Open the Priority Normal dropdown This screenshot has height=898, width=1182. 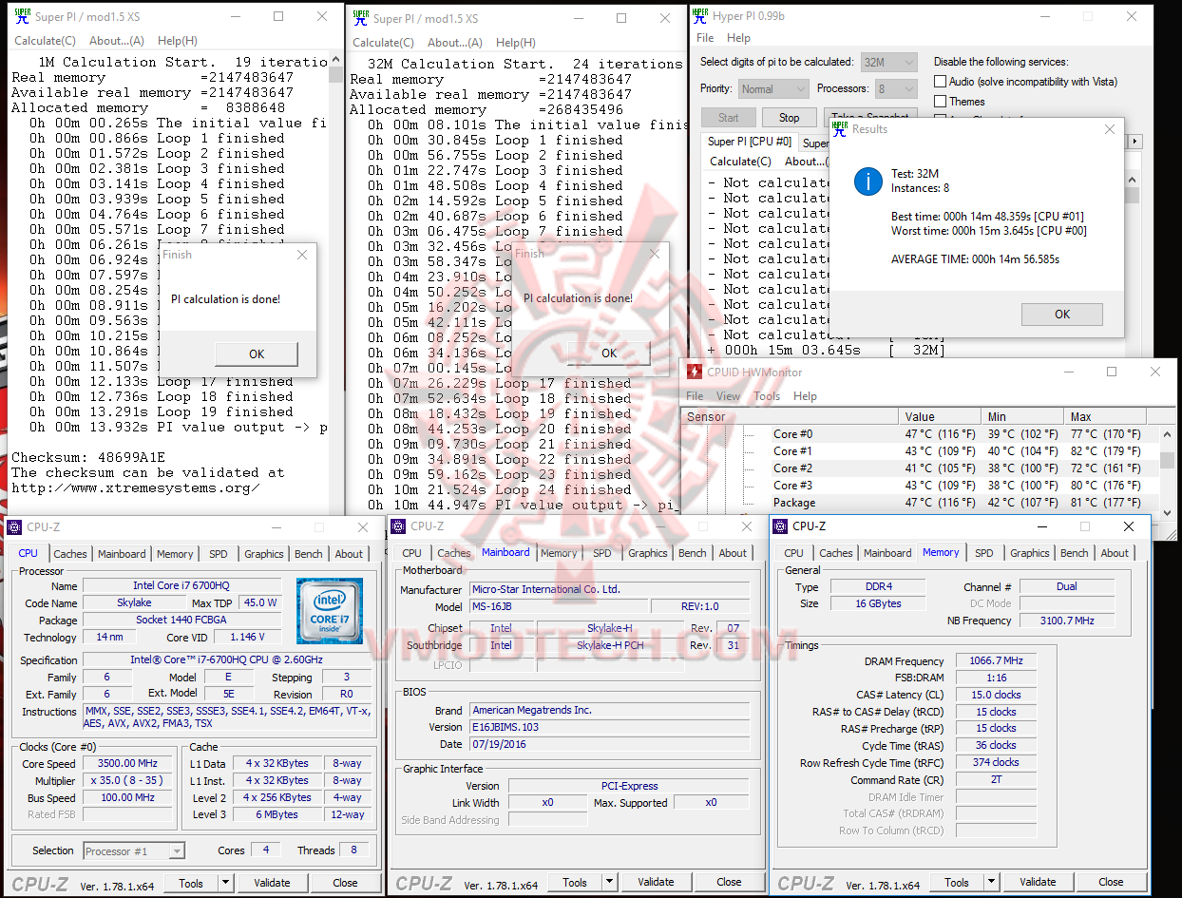[x=773, y=88]
